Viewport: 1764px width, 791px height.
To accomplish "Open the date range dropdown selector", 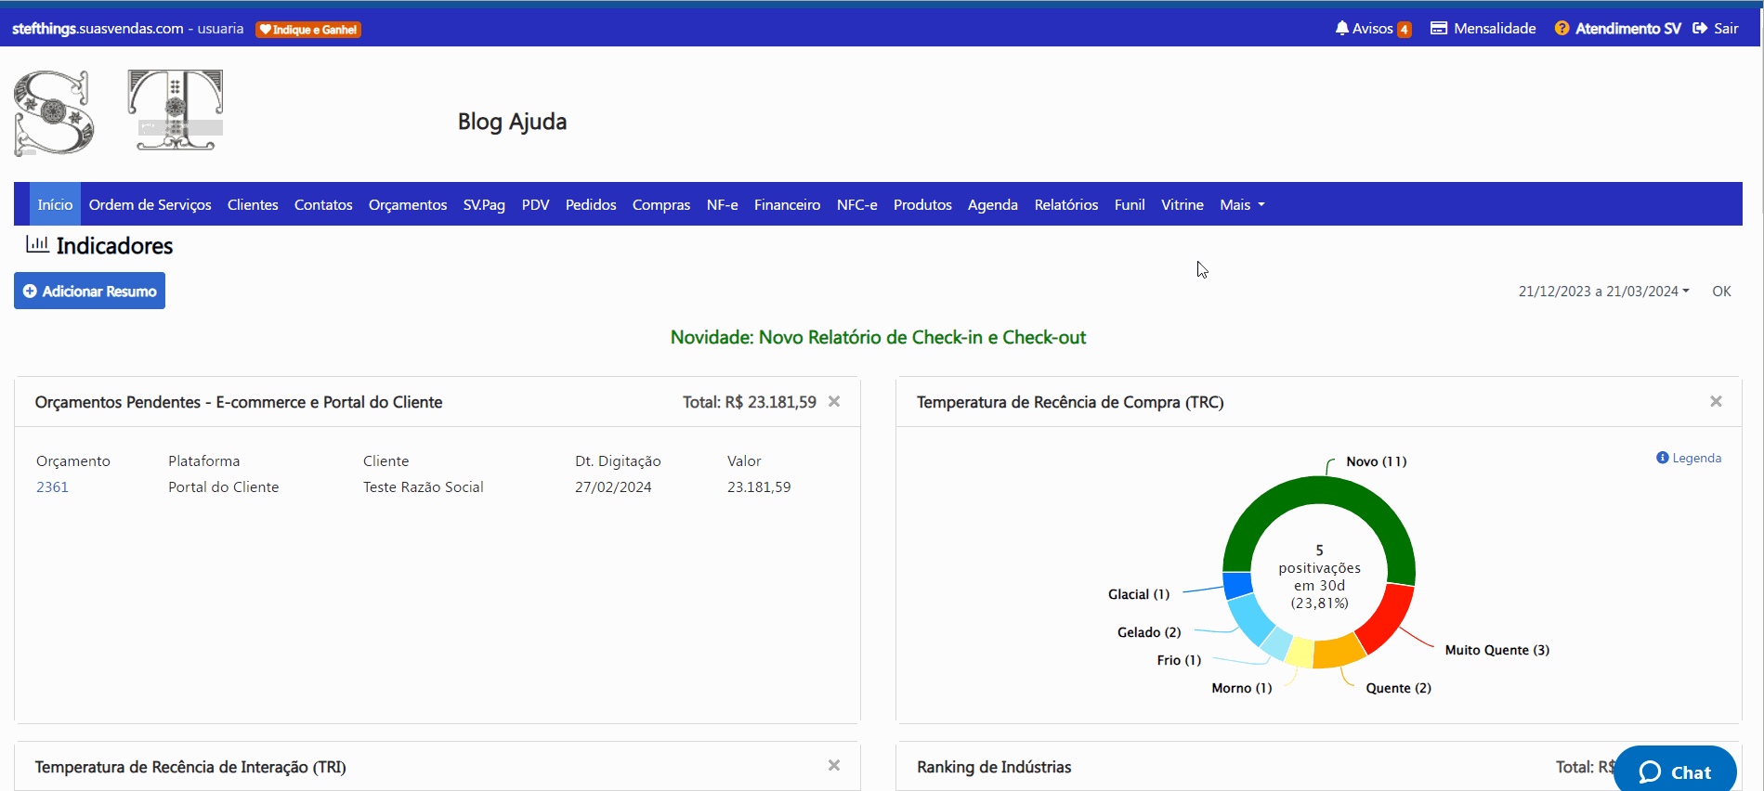I will pos(1604,292).
